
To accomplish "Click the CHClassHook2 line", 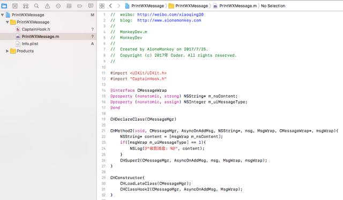I will coord(181,189).
